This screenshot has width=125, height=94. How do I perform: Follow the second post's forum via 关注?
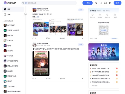(x=81, y=44)
